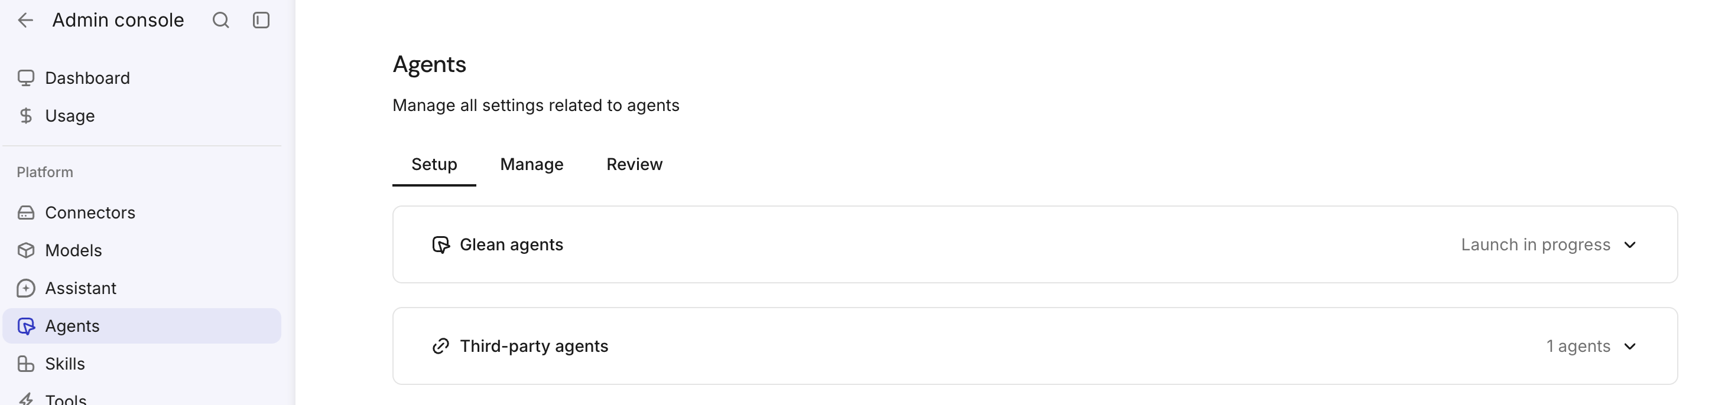The width and height of the screenshot is (1728, 405).
Task: Open the search magnifier icon
Action: [x=220, y=20]
